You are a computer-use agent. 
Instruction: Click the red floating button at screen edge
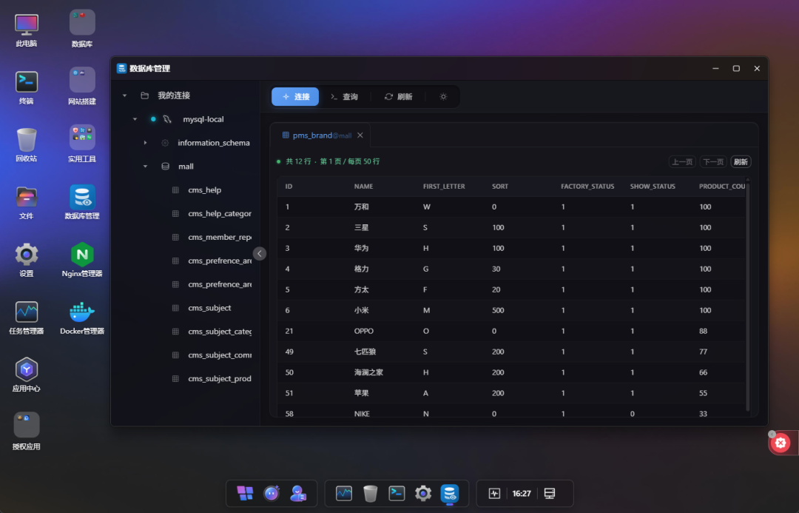[x=781, y=443]
